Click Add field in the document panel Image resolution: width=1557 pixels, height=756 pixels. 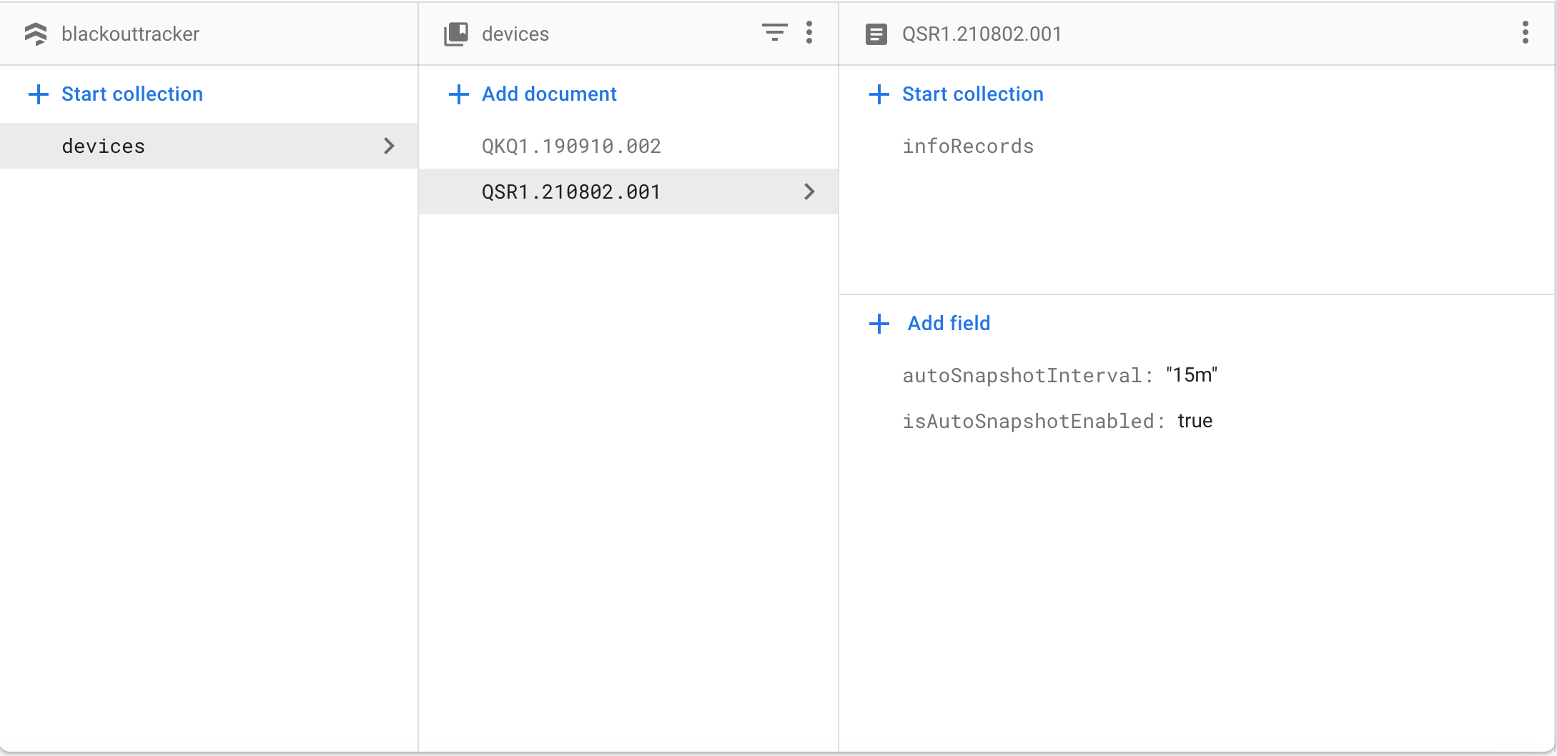[949, 323]
